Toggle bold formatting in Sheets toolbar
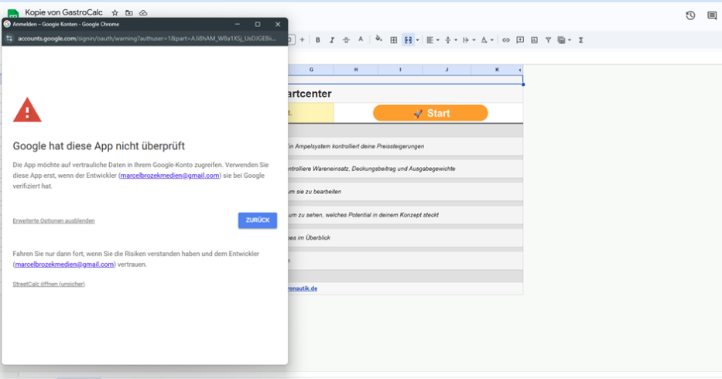 (x=318, y=40)
